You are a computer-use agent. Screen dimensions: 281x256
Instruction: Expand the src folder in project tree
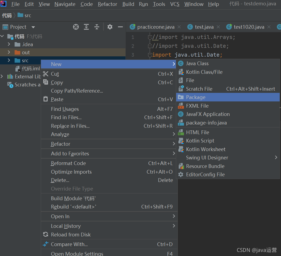pyautogui.click(x=9, y=60)
